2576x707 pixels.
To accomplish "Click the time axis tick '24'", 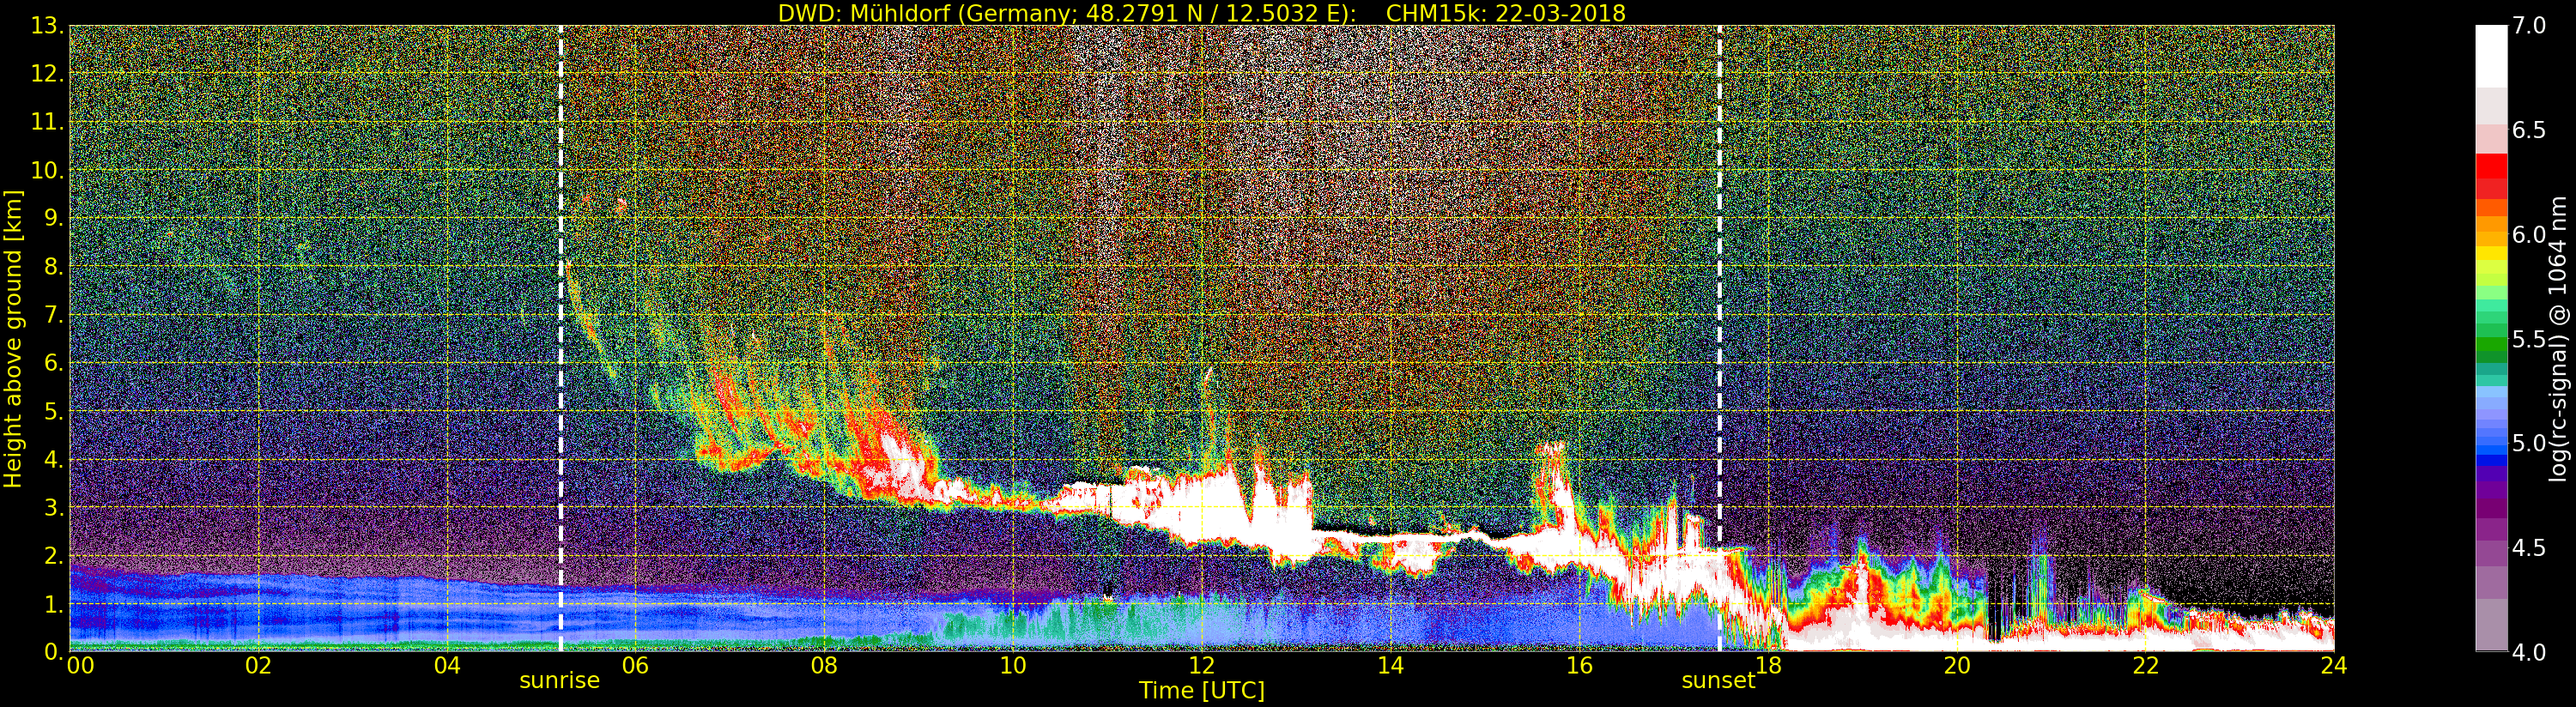I will coord(2333,666).
